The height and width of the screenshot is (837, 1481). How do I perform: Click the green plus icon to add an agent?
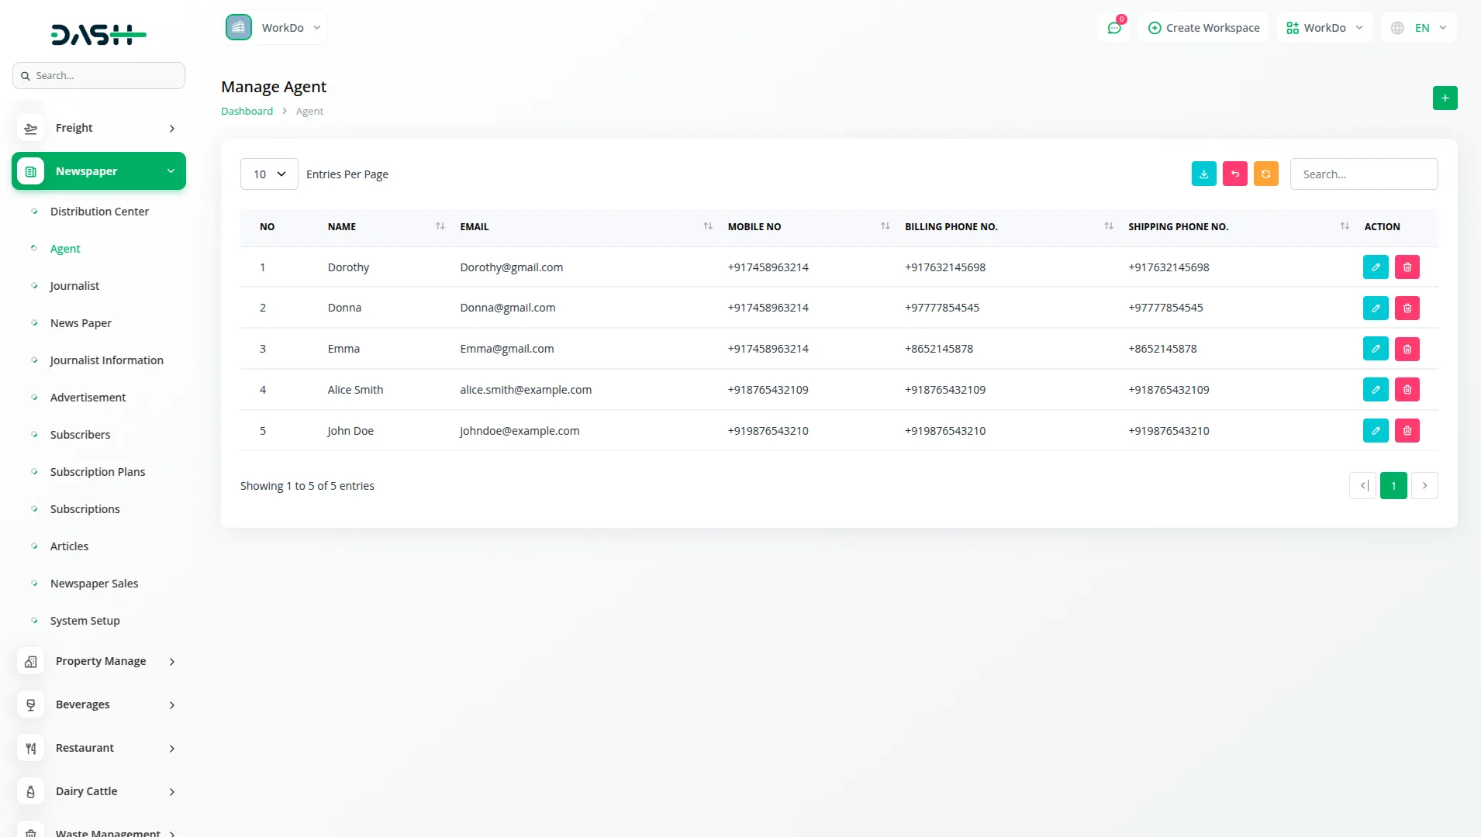1445,98
